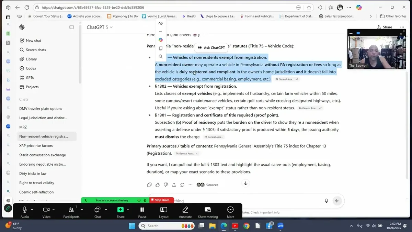Open the Library section

click(x=47, y=59)
